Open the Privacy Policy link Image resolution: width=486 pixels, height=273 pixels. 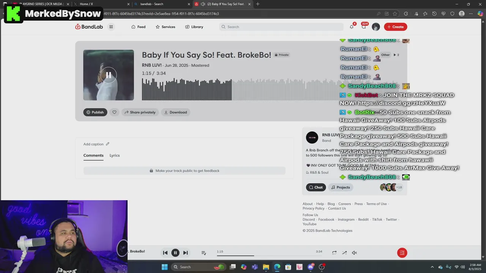(x=314, y=209)
